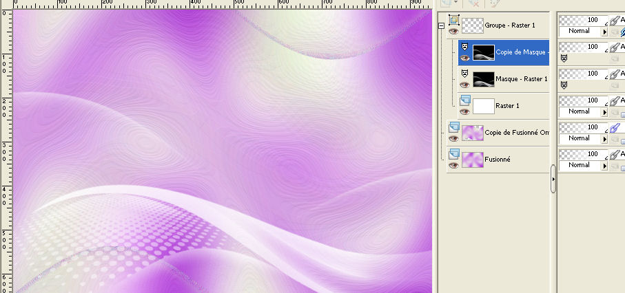Toggle the link icon on the Fusionné row

614,154
